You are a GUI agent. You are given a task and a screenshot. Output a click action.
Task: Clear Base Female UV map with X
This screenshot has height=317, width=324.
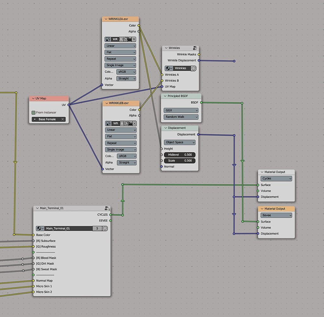[63, 119]
